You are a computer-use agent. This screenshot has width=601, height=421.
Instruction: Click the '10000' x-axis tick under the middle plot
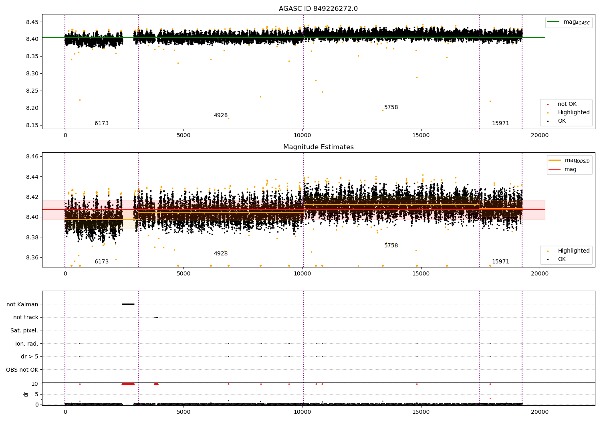pyautogui.click(x=302, y=274)
